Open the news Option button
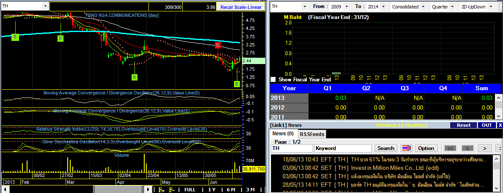Viewport: 503px width, 193px height. [426, 148]
